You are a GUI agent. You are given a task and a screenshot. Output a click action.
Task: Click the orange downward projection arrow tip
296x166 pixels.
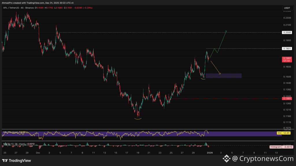(220, 74)
